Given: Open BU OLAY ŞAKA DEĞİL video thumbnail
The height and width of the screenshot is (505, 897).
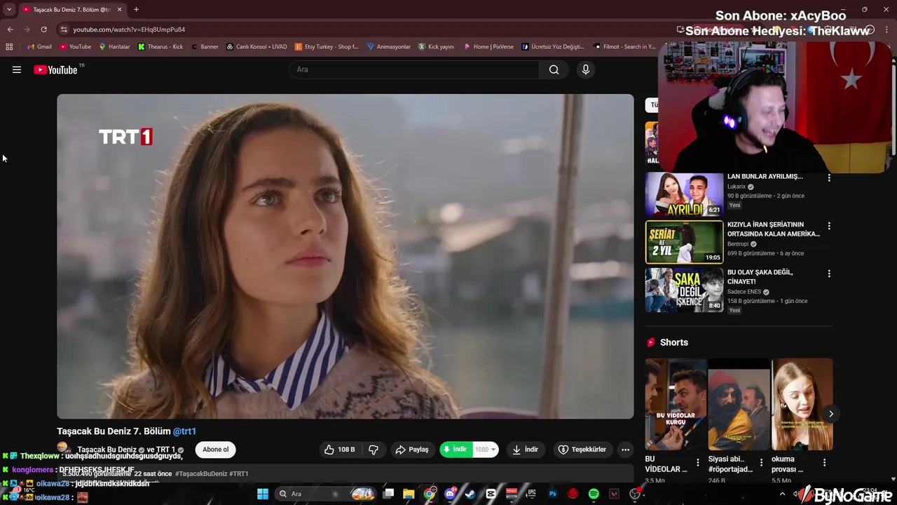Looking at the screenshot, I should [684, 290].
